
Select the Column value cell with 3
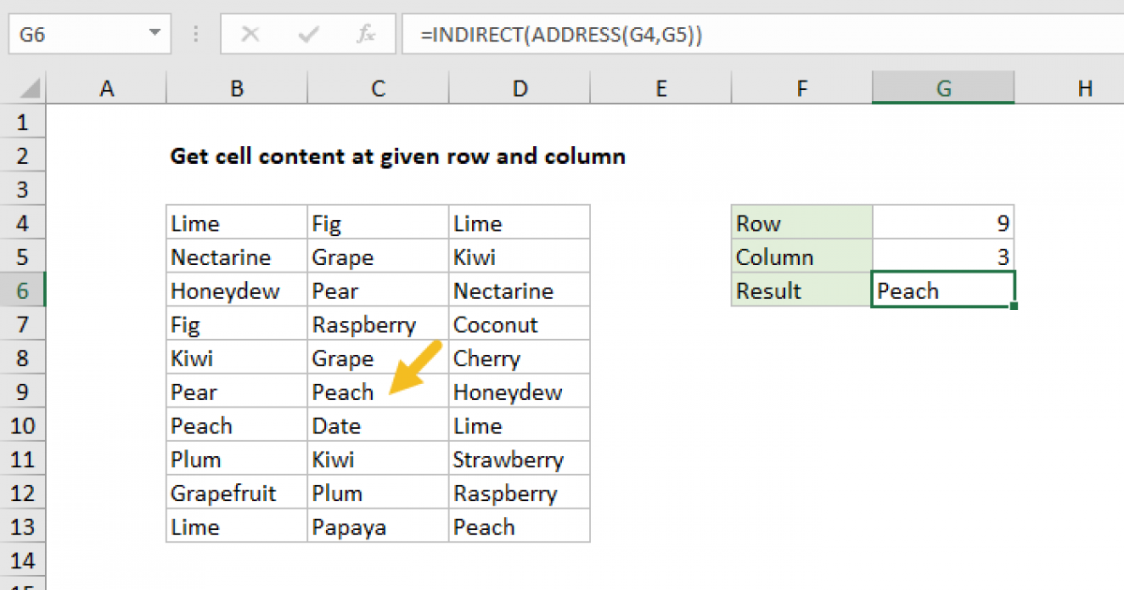pyautogui.click(x=943, y=258)
